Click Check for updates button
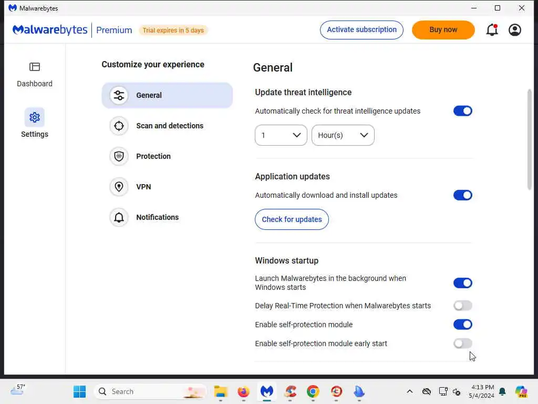Image resolution: width=538 pixels, height=404 pixels. pos(292,219)
